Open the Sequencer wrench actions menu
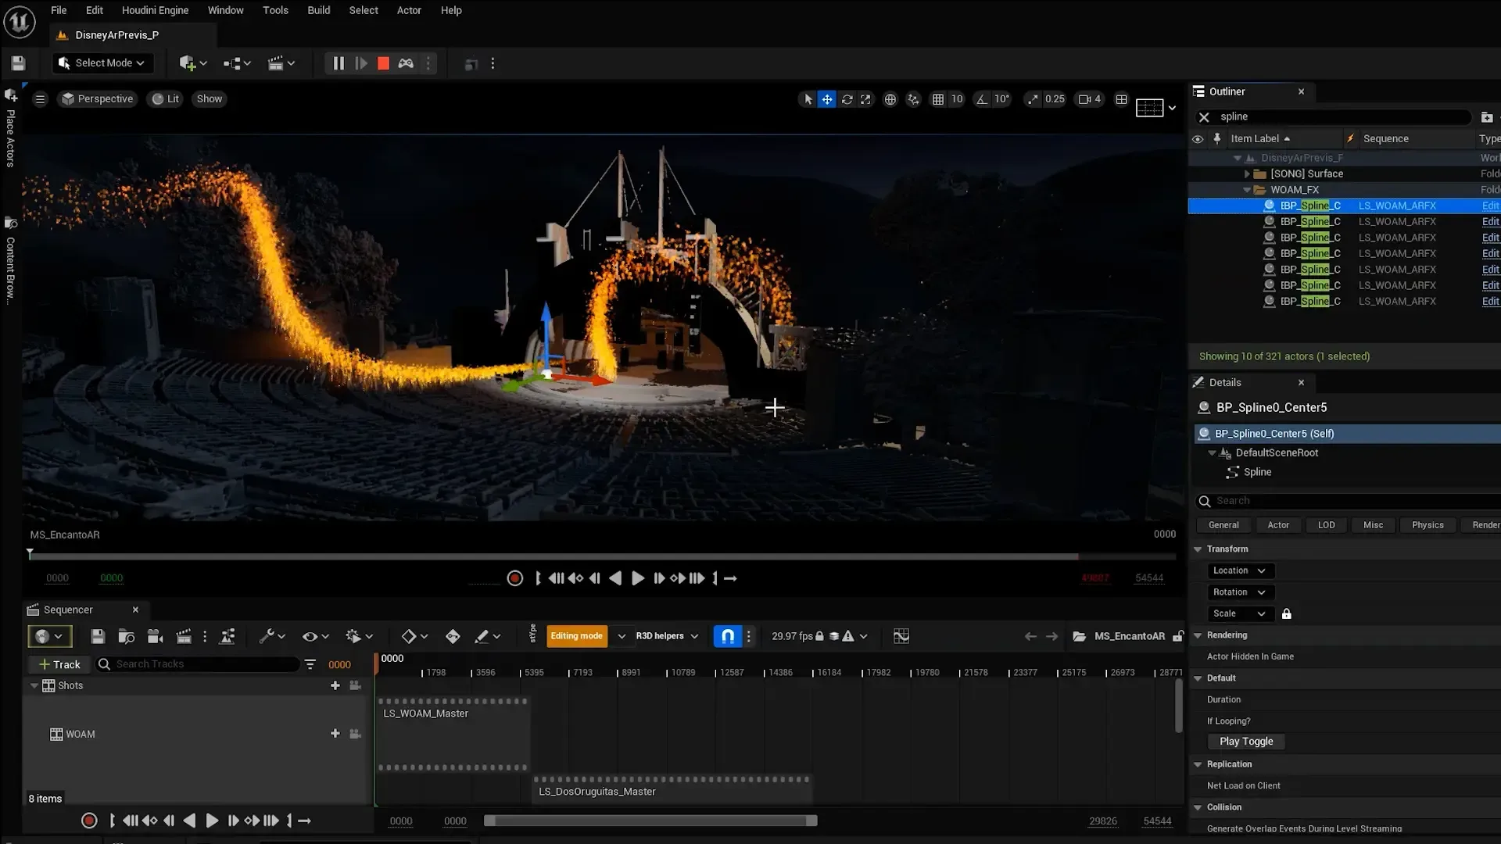 click(272, 637)
